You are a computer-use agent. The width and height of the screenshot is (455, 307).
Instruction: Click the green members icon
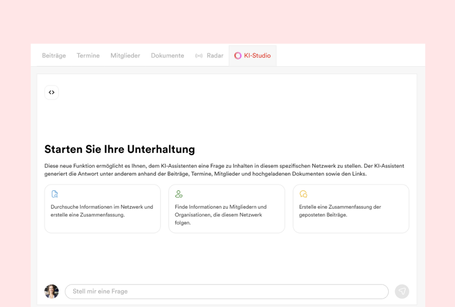179,194
